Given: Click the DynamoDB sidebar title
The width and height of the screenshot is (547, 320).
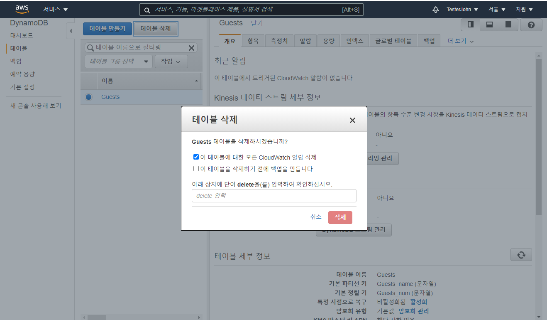Looking at the screenshot, I should (29, 23).
